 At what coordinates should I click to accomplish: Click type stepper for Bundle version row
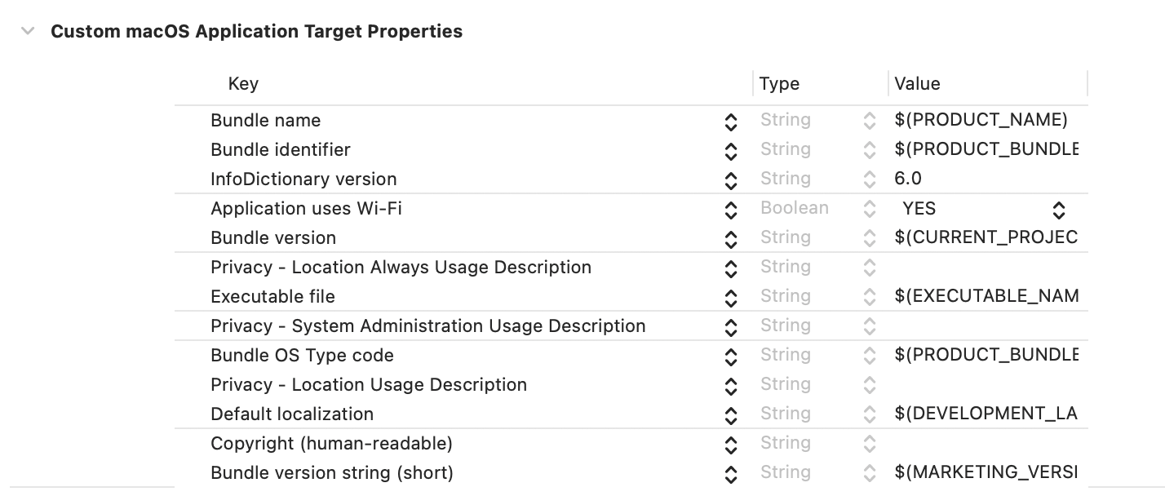(x=869, y=239)
